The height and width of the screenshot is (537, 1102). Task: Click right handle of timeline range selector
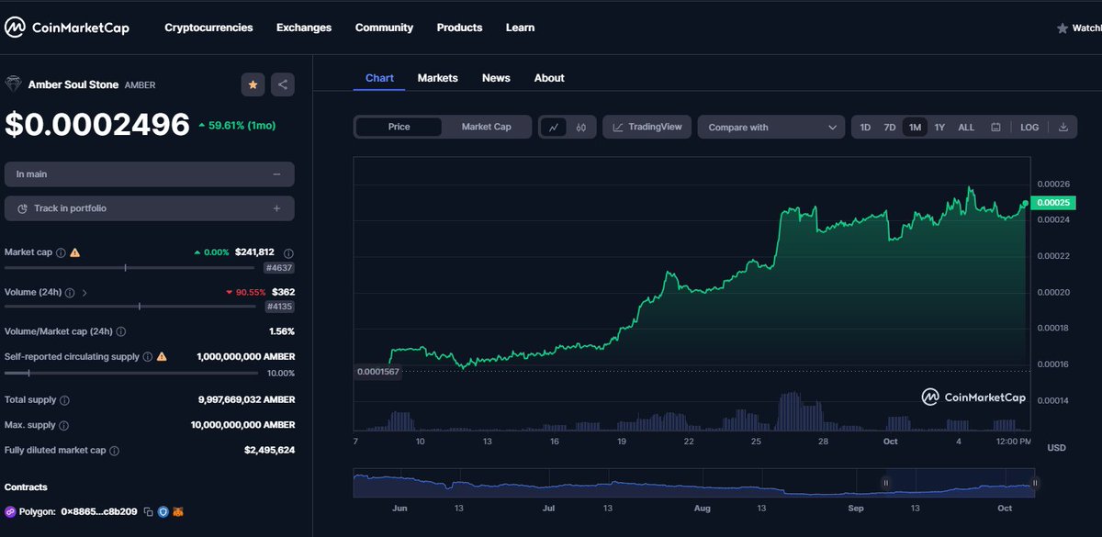pos(1035,483)
